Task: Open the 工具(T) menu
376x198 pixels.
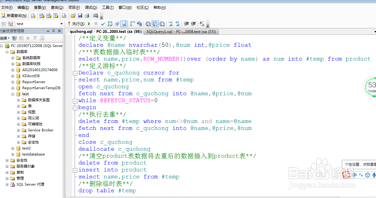Action: pyautogui.click(x=108, y=8)
